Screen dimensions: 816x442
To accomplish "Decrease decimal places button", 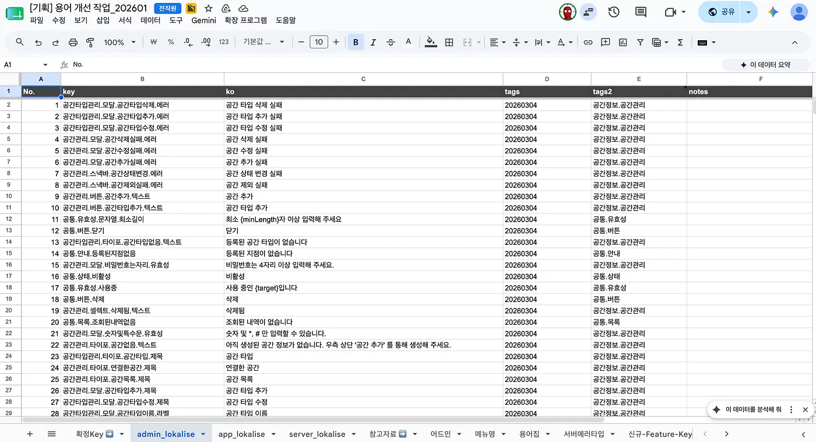I will (188, 42).
